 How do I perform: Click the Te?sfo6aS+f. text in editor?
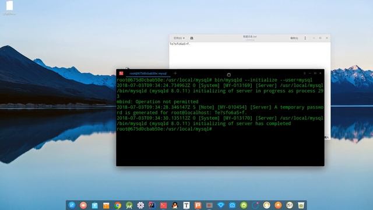[180, 44]
